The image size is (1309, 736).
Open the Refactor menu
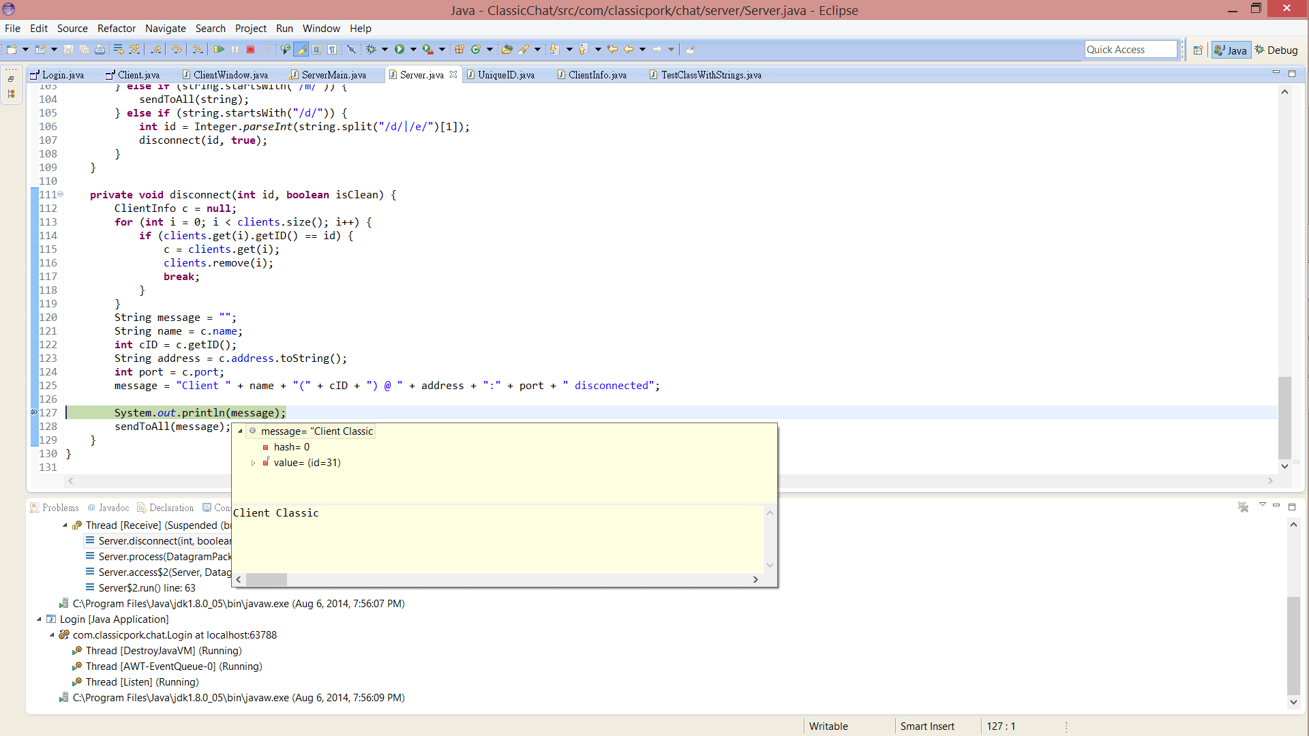[x=116, y=29]
